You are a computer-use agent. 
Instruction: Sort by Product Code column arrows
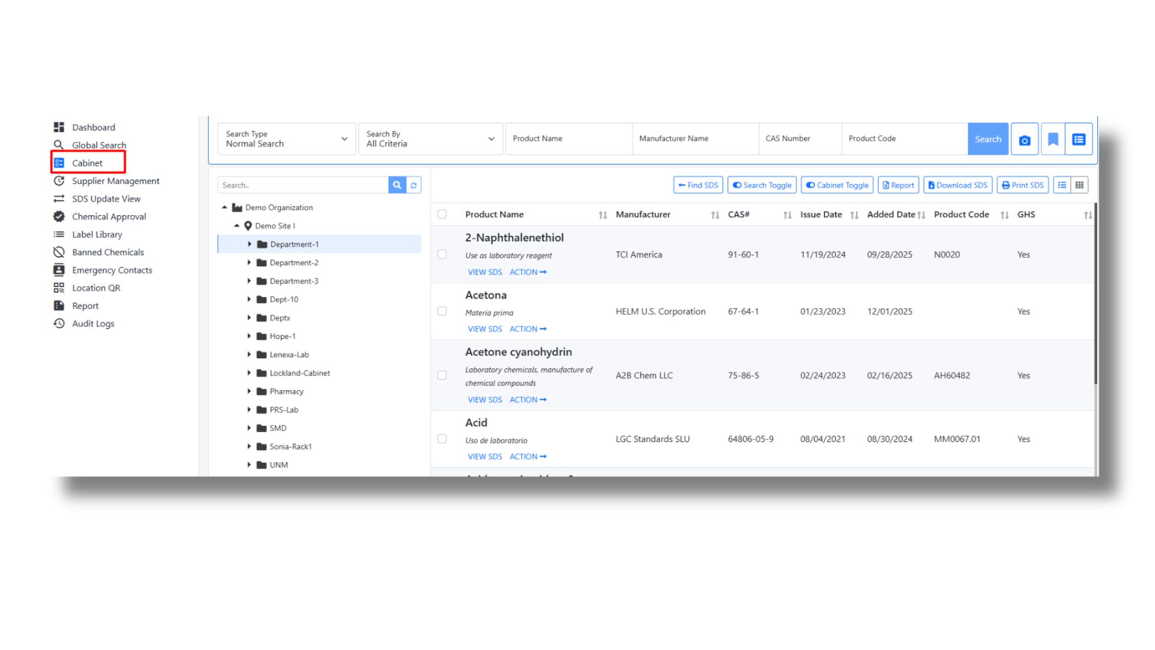[x=1005, y=215]
